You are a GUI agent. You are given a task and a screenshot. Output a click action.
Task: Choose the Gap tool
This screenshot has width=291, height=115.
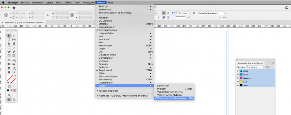[14, 39]
